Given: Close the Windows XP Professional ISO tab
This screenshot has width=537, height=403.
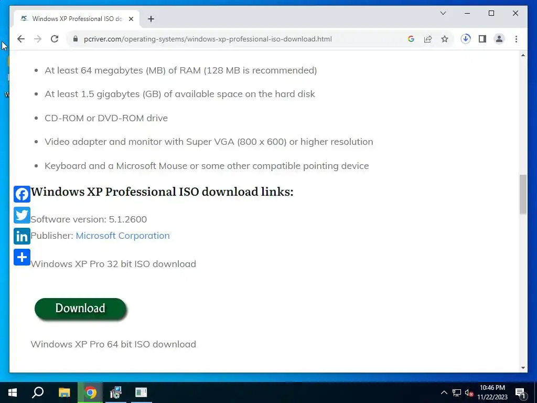Looking at the screenshot, I should pos(131,19).
